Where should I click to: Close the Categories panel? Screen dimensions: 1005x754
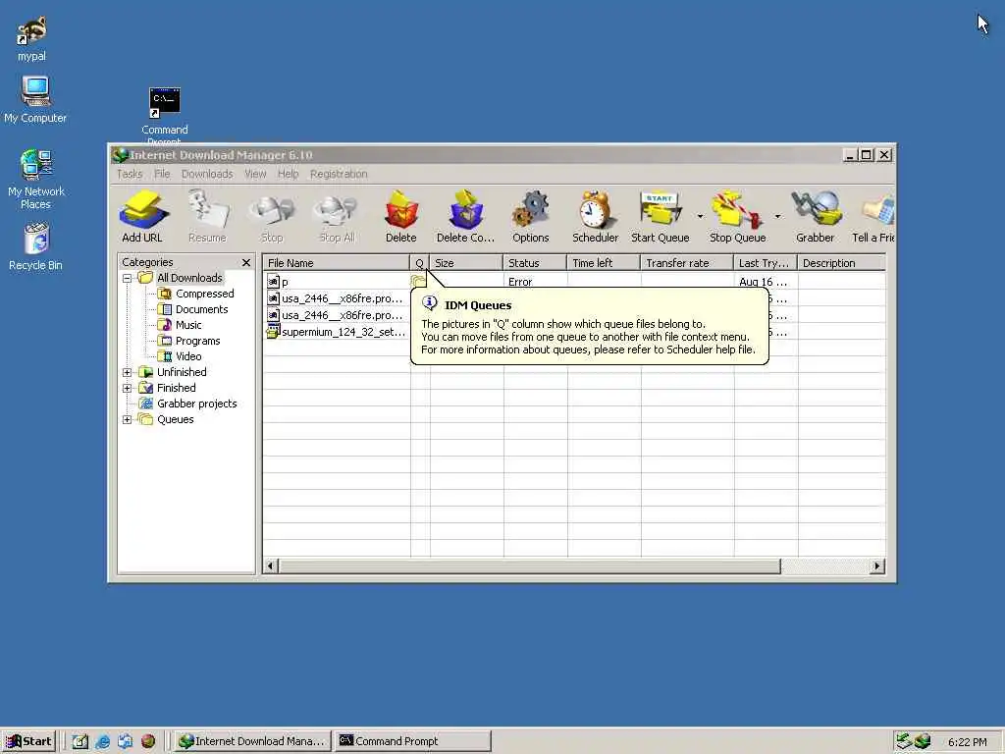(246, 263)
